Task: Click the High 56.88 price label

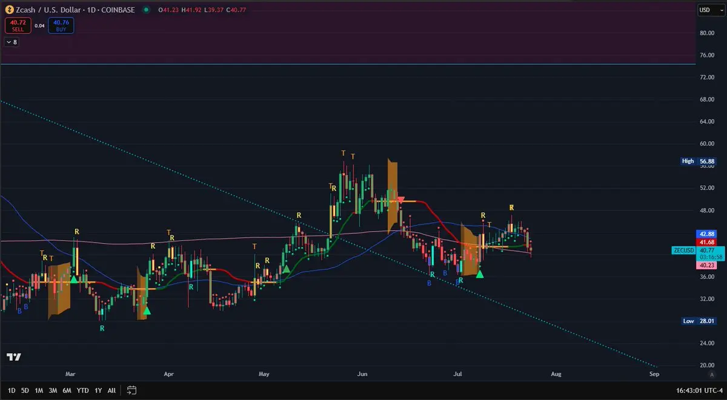Action: pos(698,162)
